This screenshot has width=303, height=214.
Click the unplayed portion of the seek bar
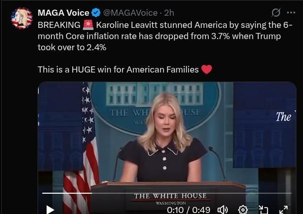click(192, 193)
